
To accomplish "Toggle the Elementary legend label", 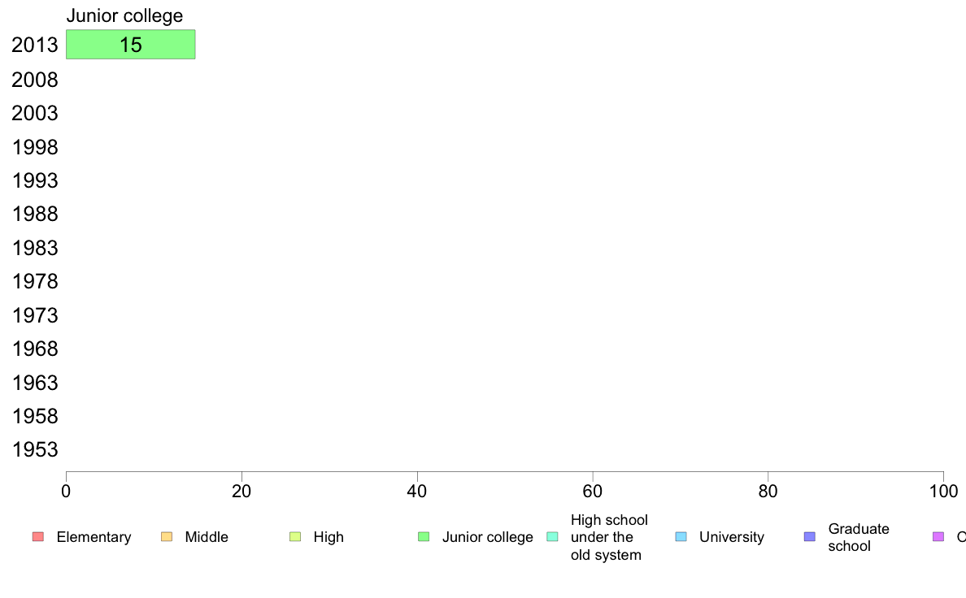I will pos(94,537).
